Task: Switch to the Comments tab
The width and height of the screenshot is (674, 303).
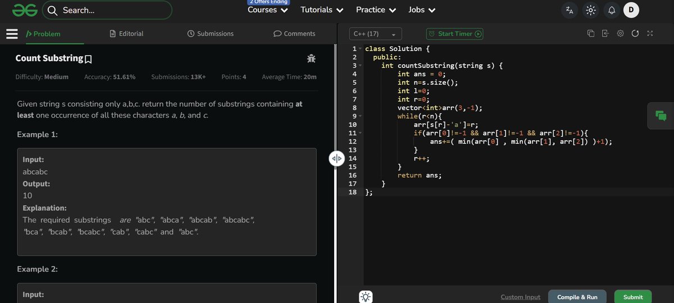Action: pyautogui.click(x=294, y=34)
